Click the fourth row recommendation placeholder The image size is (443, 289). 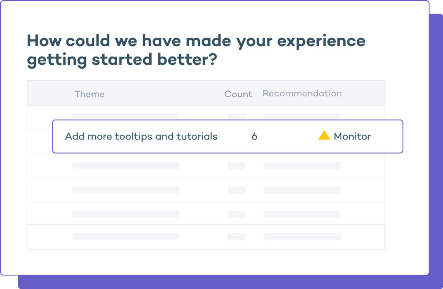point(302,190)
